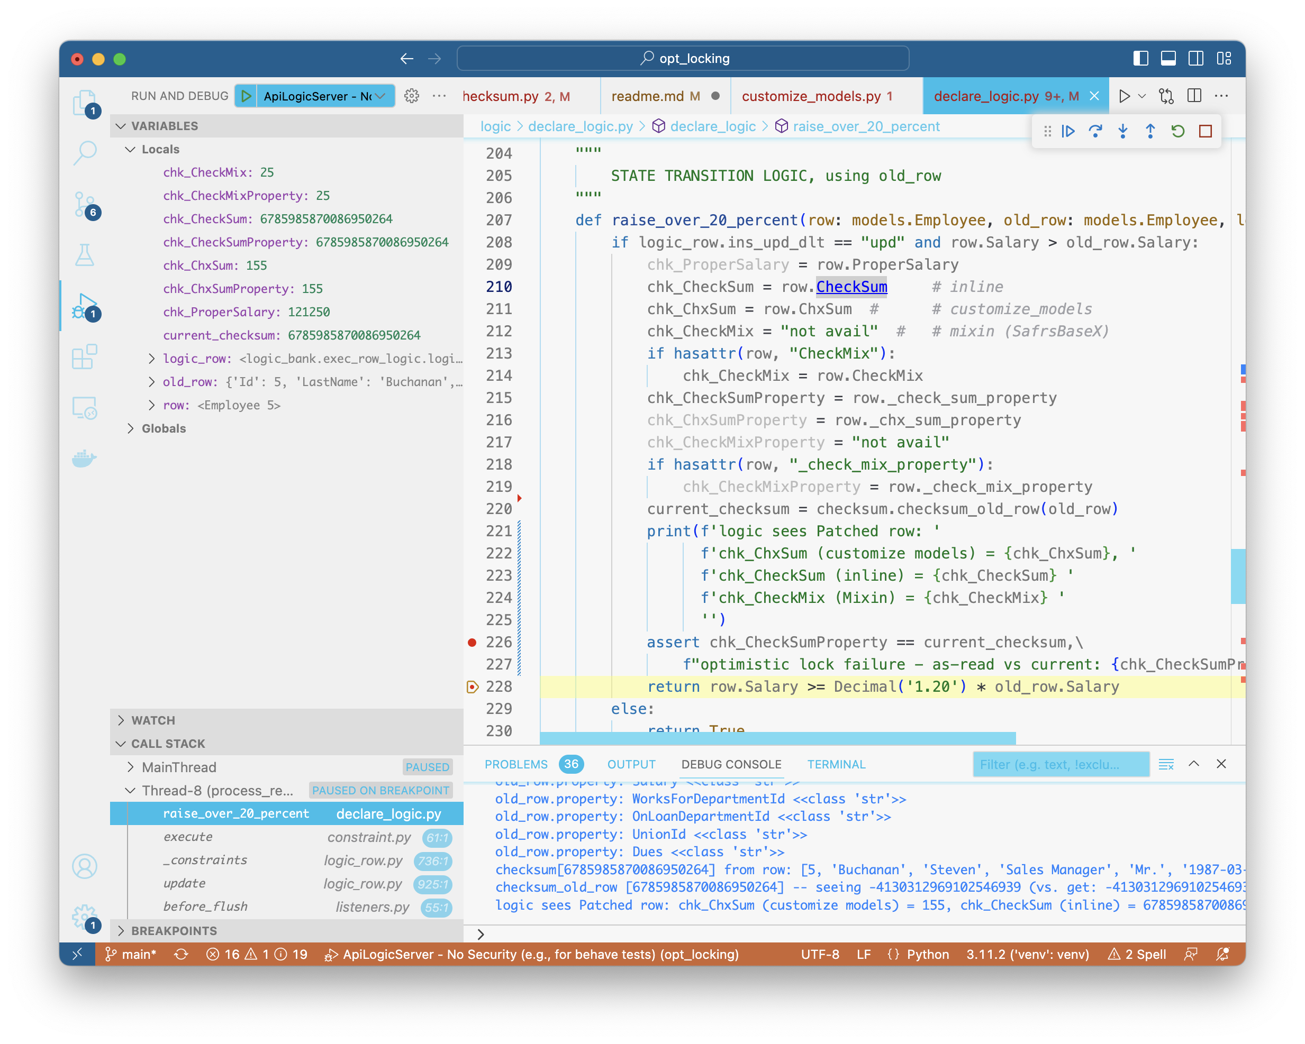Open the Docker view icon
Screen dimensions: 1305x1044
[x=85, y=459]
